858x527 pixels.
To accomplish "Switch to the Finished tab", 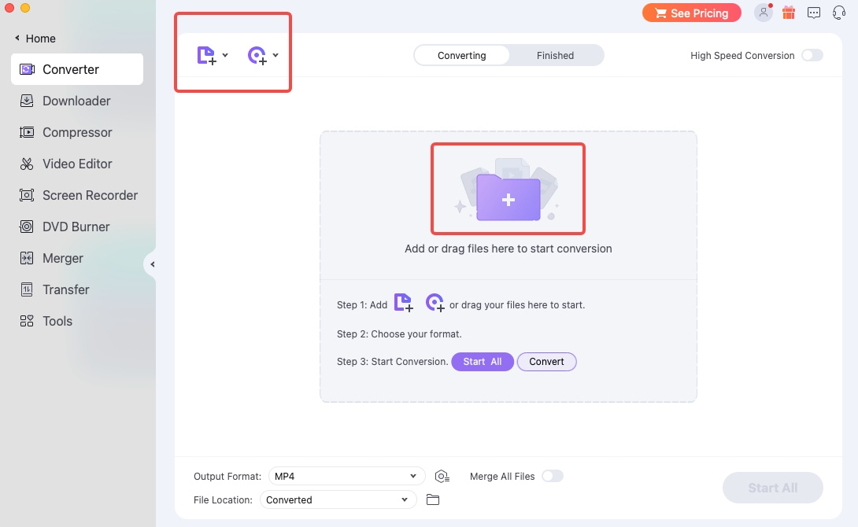I will tap(555, 55).
